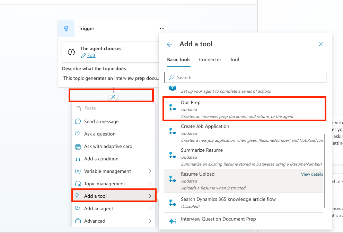The width and height of the screenshot is (343, 233).
Task: Go back using the Add a tool arrow
Action: (170, 44)
